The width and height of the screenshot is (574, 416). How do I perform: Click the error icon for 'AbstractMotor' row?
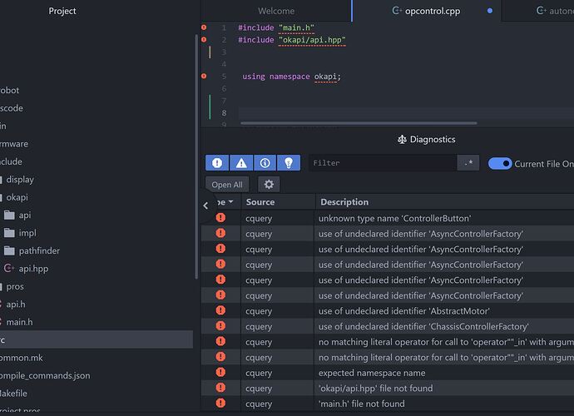(220, 310)
